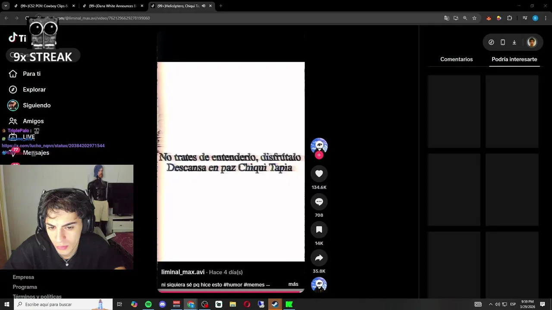Open the Chrome zoom magnifier icon
This screenshot has height=310, width=552.
click(x=465, y=18)
